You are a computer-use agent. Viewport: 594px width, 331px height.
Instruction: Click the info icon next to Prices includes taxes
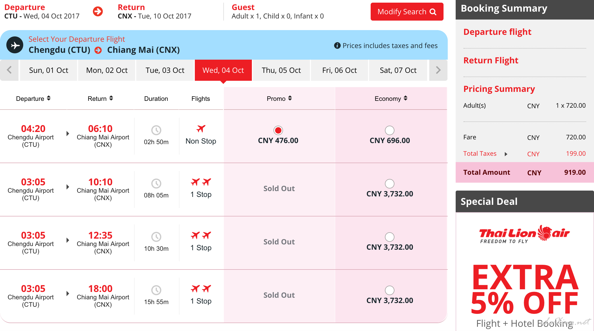click(337, 45)
